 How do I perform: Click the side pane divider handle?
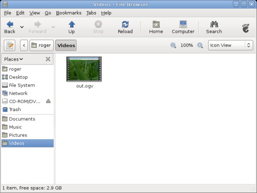(54, 119)
